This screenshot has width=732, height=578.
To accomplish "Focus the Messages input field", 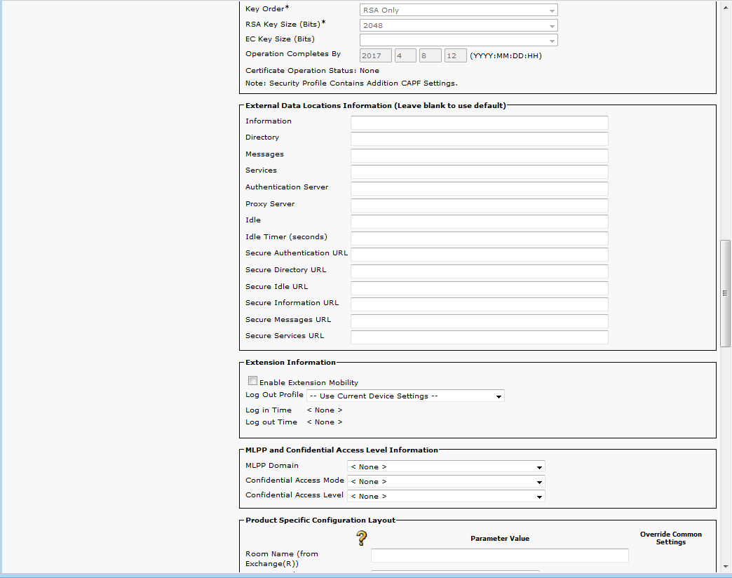I will click(479, 156).
